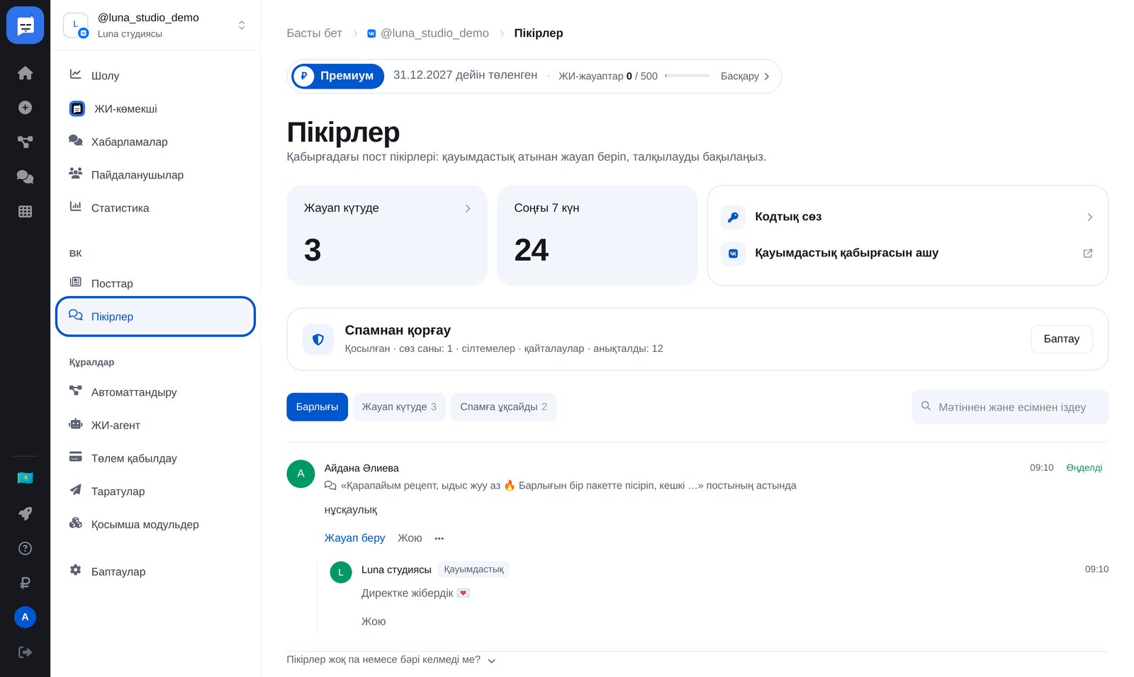Open Төлем қабылдау in the sidebar
Image resolution: width=1134 pixels, height=677 pixels.
pos(155,458)
